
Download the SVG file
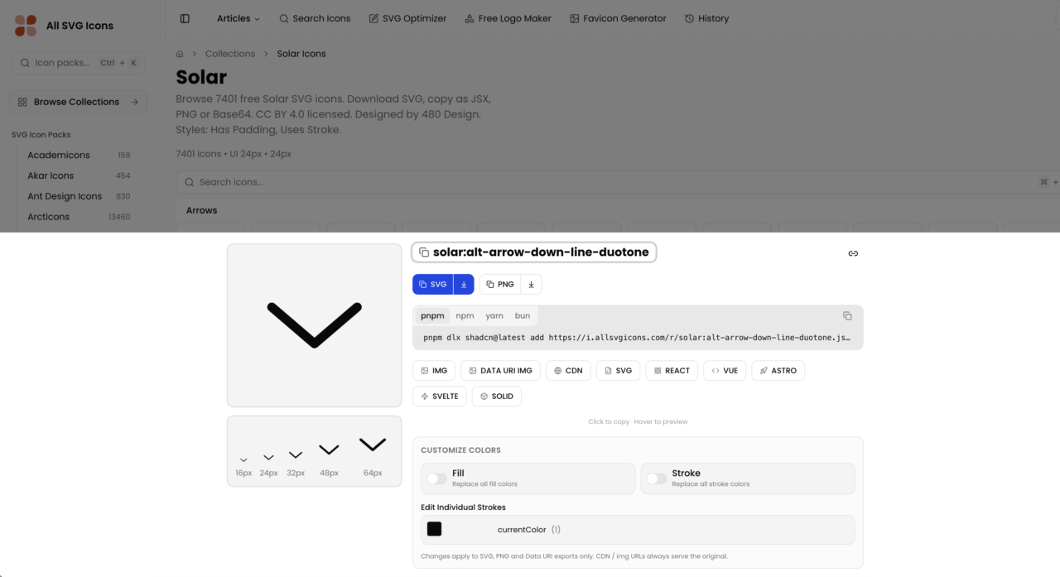(x=464, y=285)
